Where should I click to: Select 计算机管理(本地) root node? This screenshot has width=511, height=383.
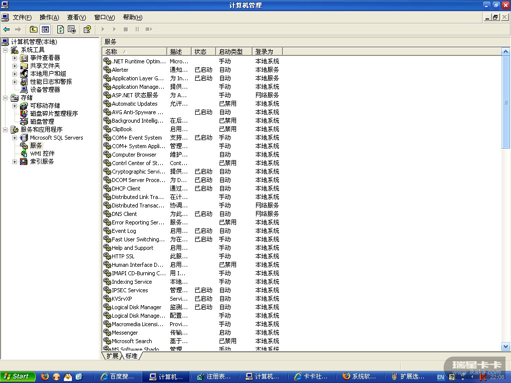pos(34,42)
